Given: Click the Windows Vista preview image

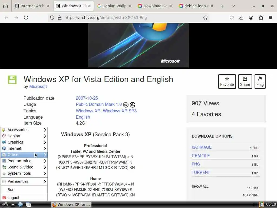Looking at the screenshot, I should tap(138, 45).
